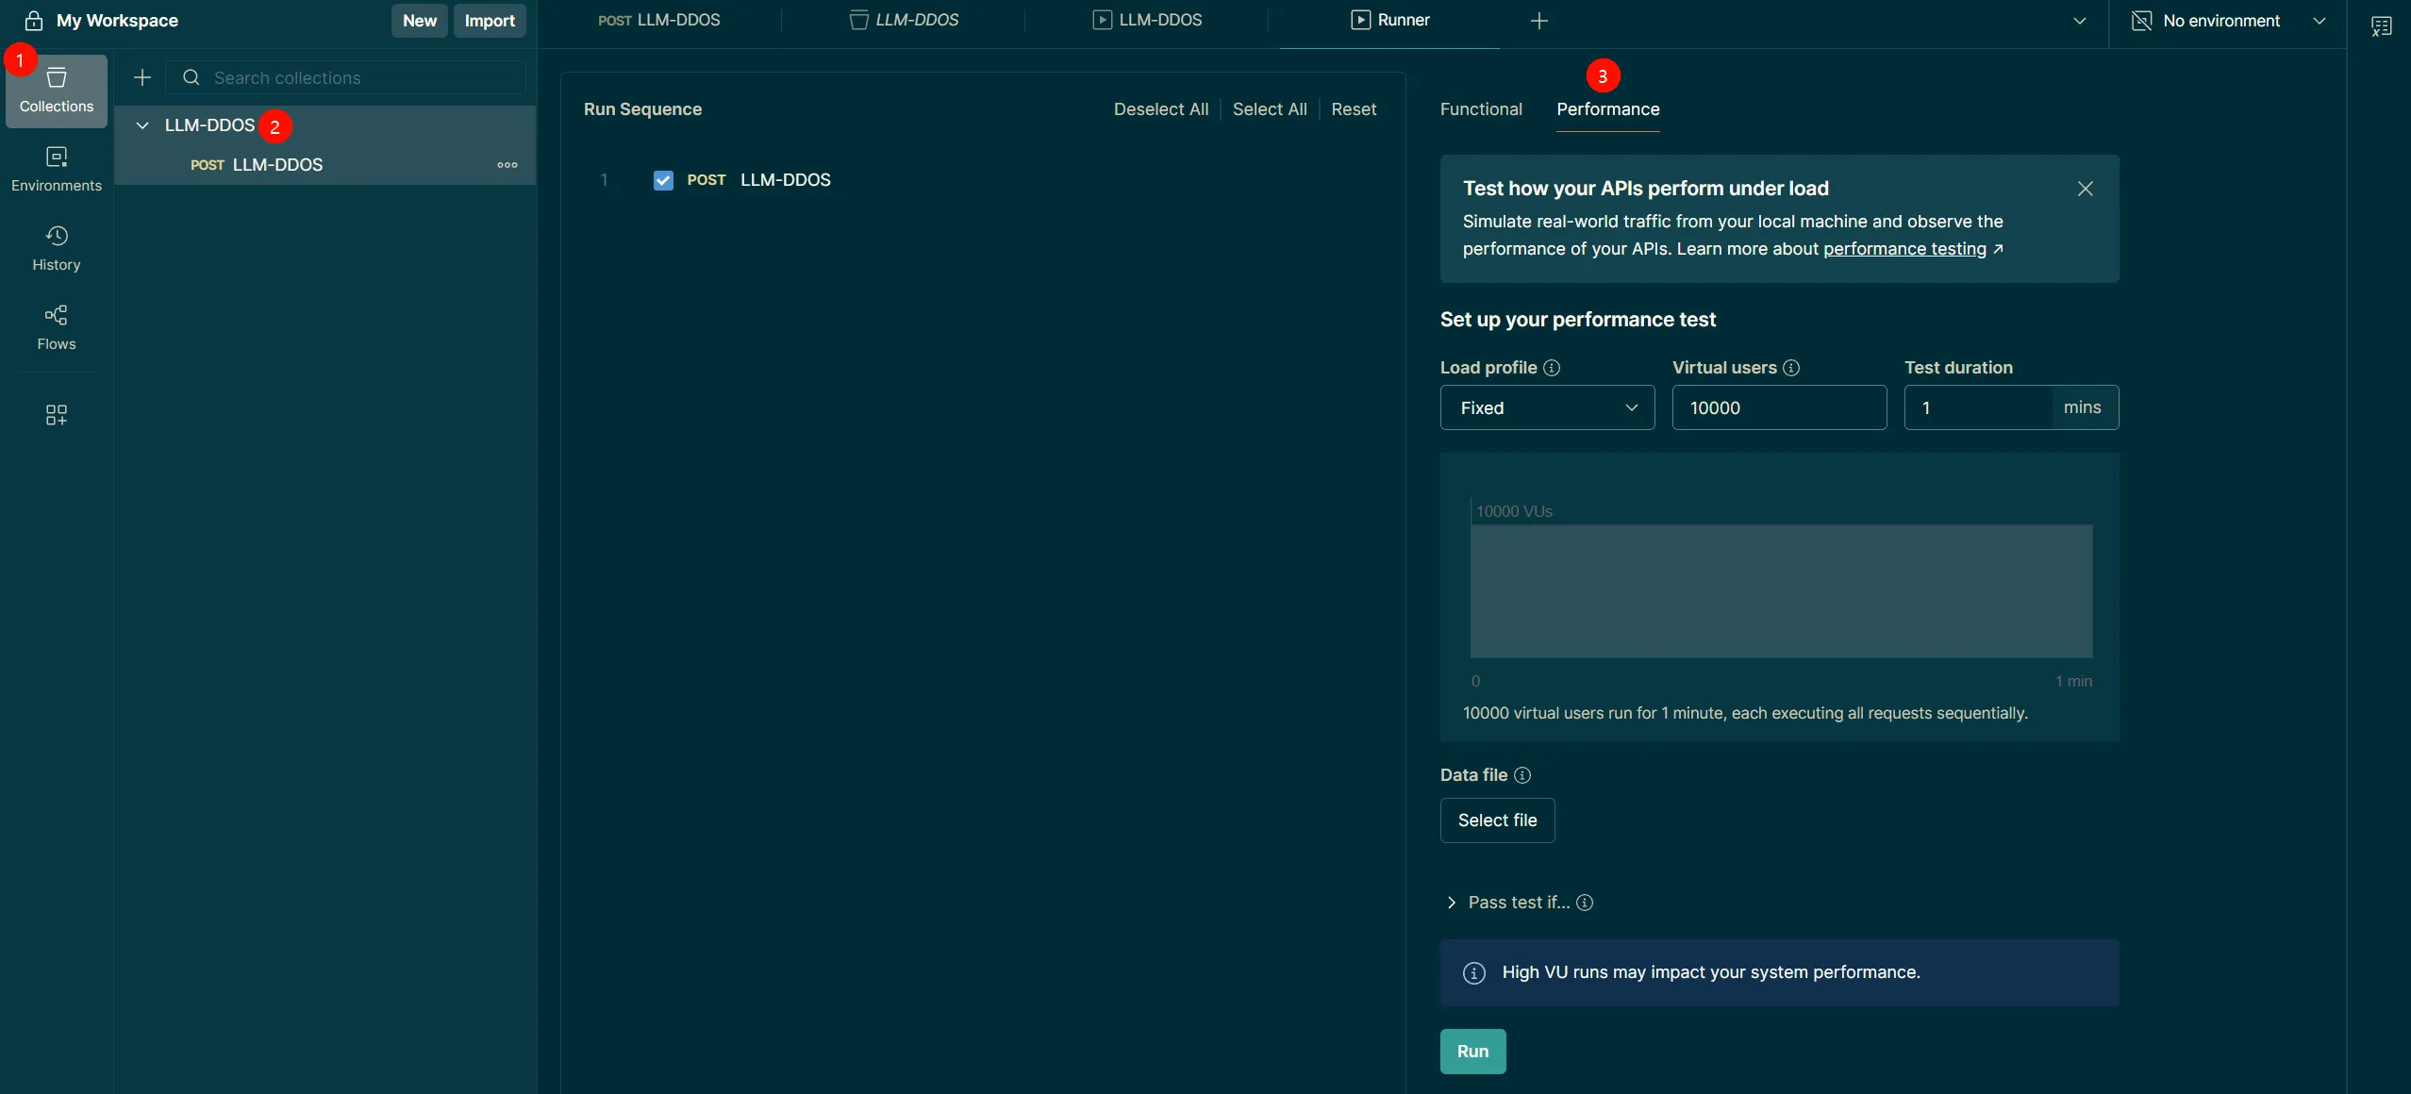The height and width of the screenshot is (1094, 2411).
Task: Click the Virtual users input field
Action: click(x=1779, y=407)
